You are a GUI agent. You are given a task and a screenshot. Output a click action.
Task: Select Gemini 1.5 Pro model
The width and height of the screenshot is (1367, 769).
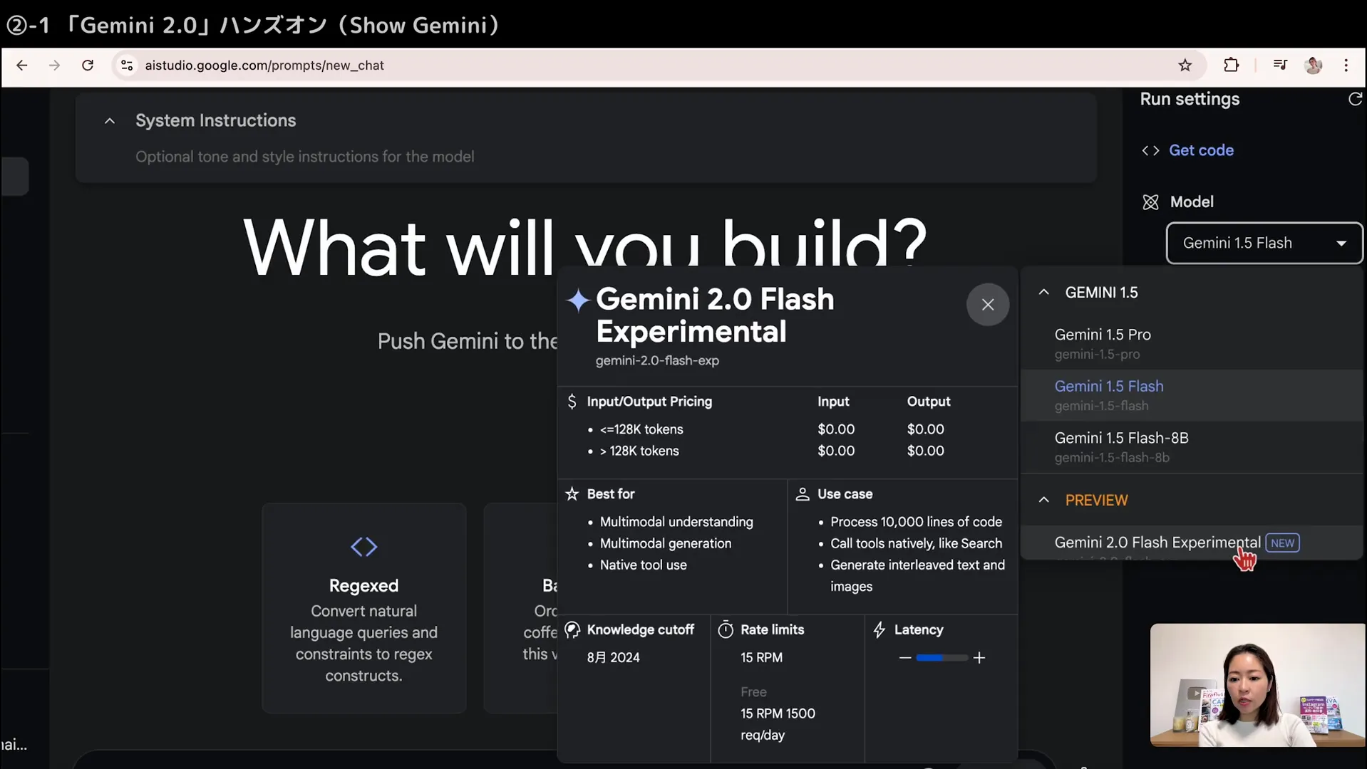click(1192, 343)
